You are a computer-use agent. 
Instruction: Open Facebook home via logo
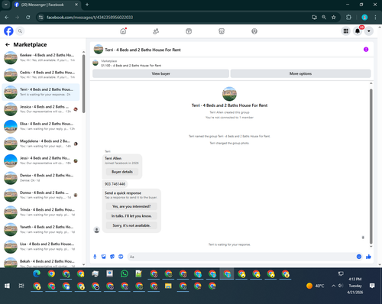[8, 31]
